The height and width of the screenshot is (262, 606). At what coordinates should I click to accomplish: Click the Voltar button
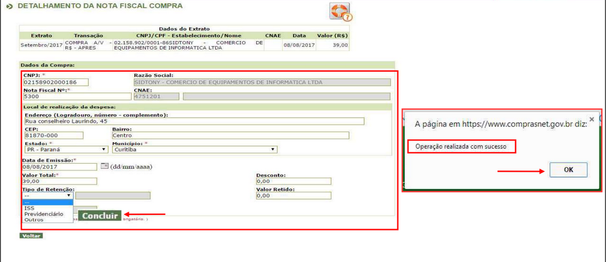(31, 236)
